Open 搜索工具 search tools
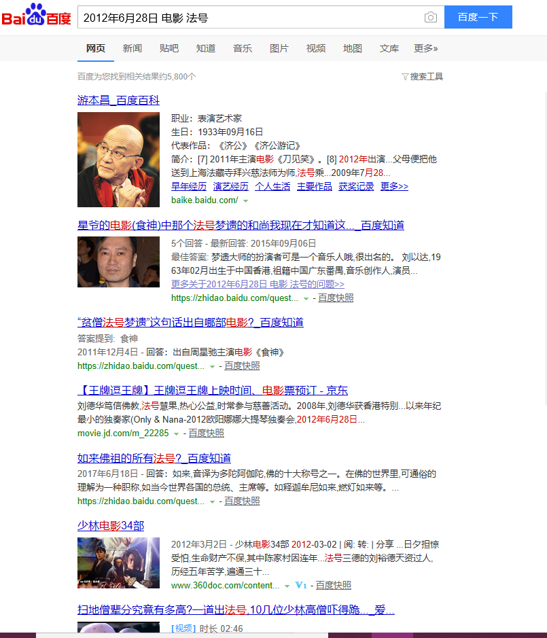The width and height of the screenshot is (547, 638). (426, 77)
